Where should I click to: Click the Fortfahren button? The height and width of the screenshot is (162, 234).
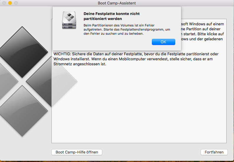(x=214, y=152)
